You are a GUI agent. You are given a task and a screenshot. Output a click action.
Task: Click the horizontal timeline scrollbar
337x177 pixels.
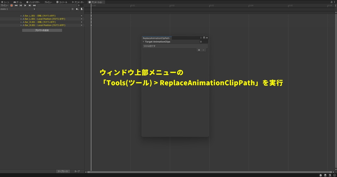tap(210, 172)
